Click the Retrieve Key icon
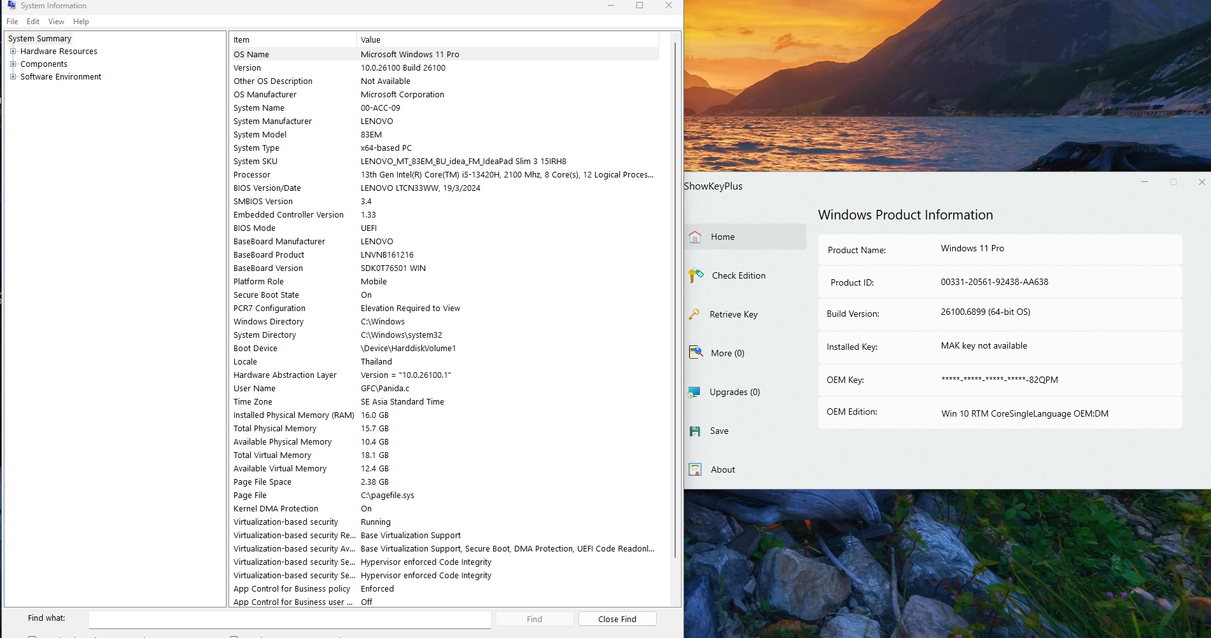 point(694,314)
